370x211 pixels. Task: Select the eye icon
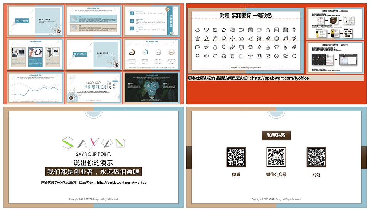click(206, 56)
